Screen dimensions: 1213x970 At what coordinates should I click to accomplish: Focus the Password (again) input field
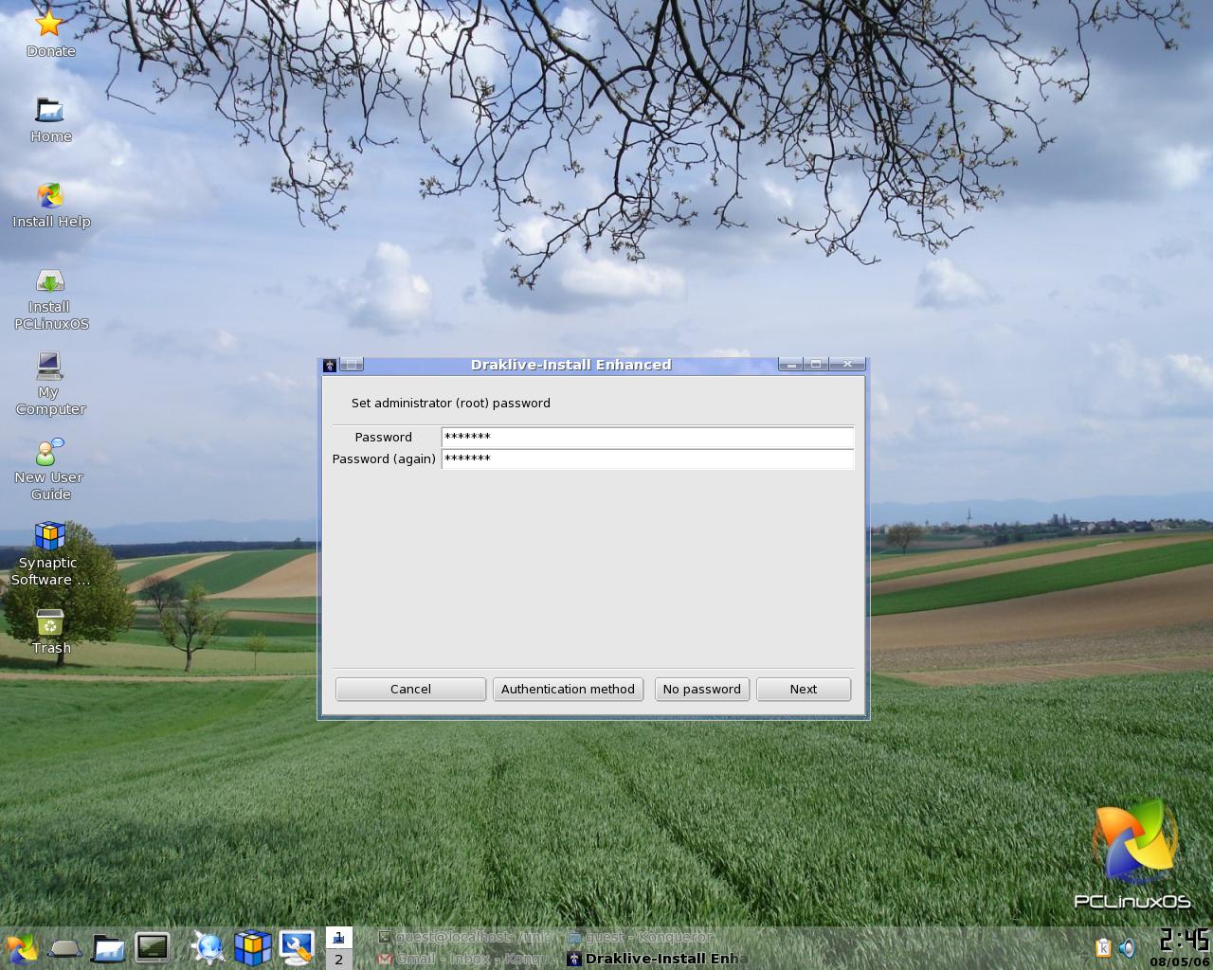pyautogui.click(x=647, y=458)
